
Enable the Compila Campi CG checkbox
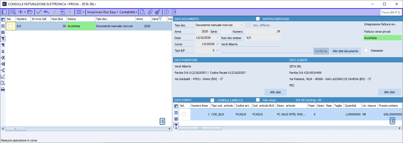pos(212,100)
